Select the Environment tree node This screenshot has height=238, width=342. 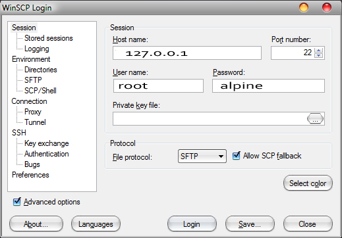pos(31,59)
